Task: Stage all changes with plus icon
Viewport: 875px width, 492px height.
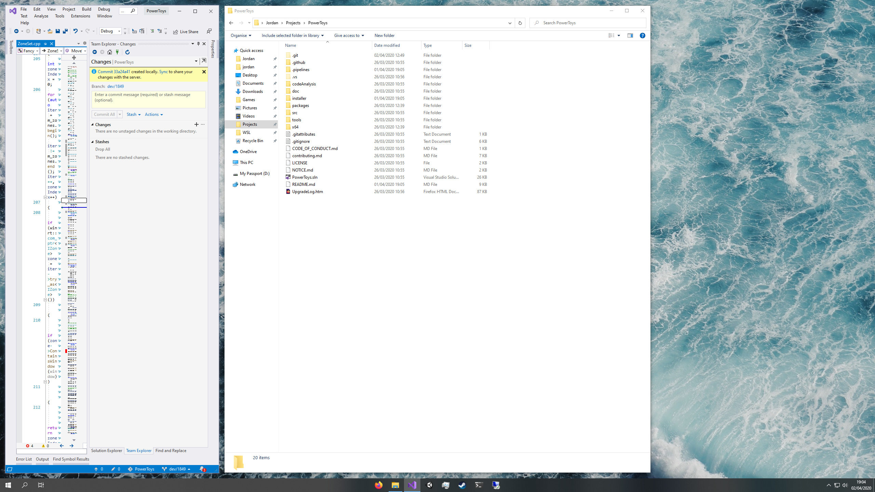Action: (197, 124)
